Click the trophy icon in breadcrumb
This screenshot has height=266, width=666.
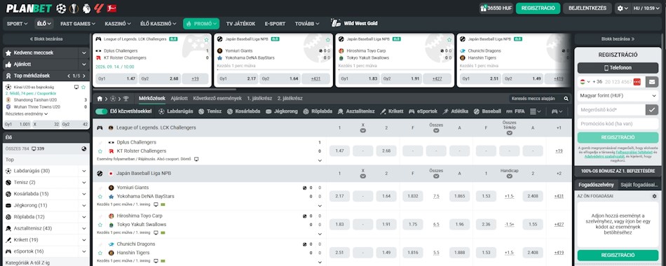(x=126, y=99)
